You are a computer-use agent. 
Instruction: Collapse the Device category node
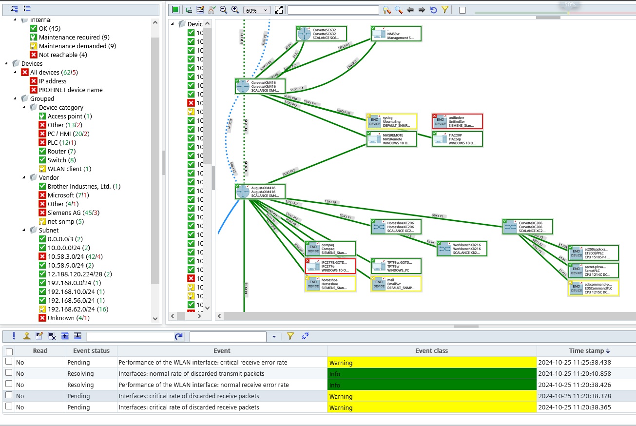[x=24, y=107]
